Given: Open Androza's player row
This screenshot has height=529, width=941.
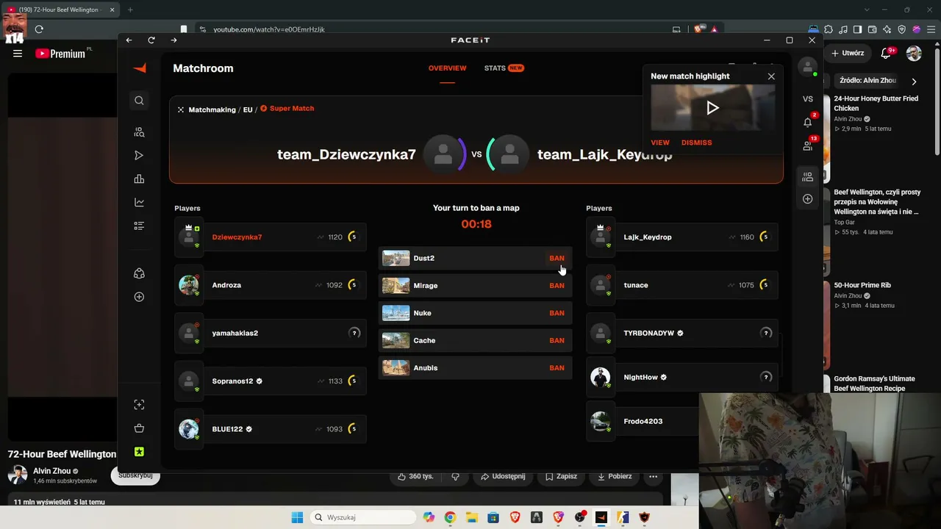Looking at the screenshot, I should point(271,285).
